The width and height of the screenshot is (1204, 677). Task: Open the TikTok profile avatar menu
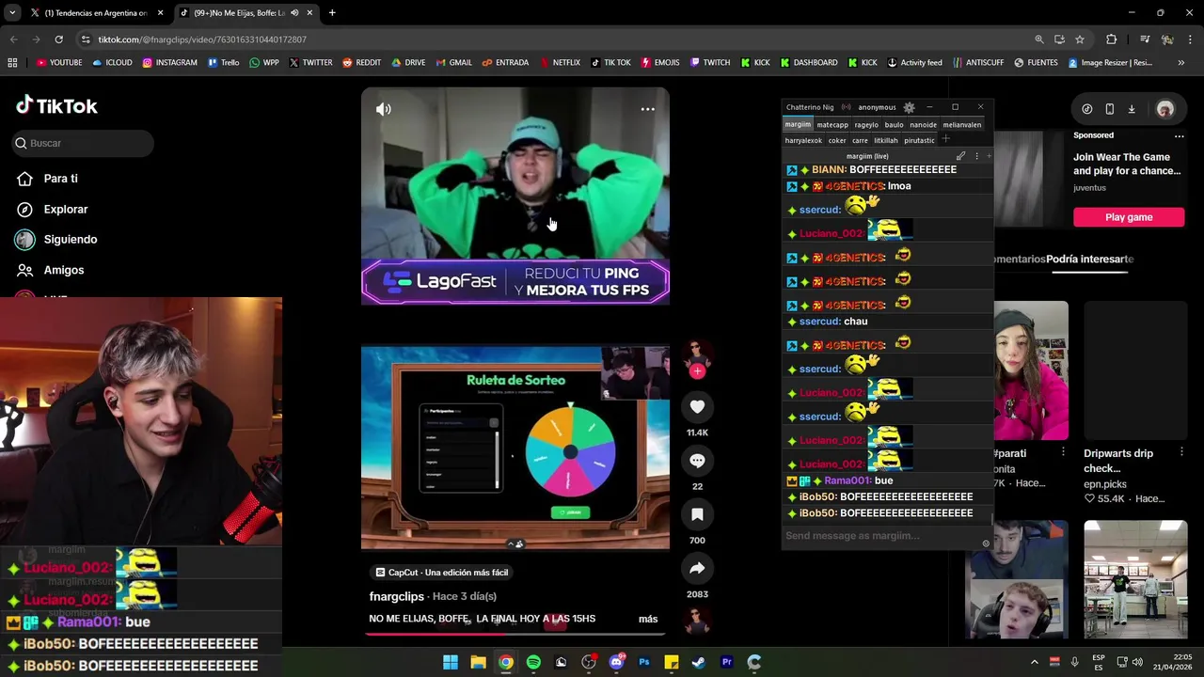[1165, 109]
